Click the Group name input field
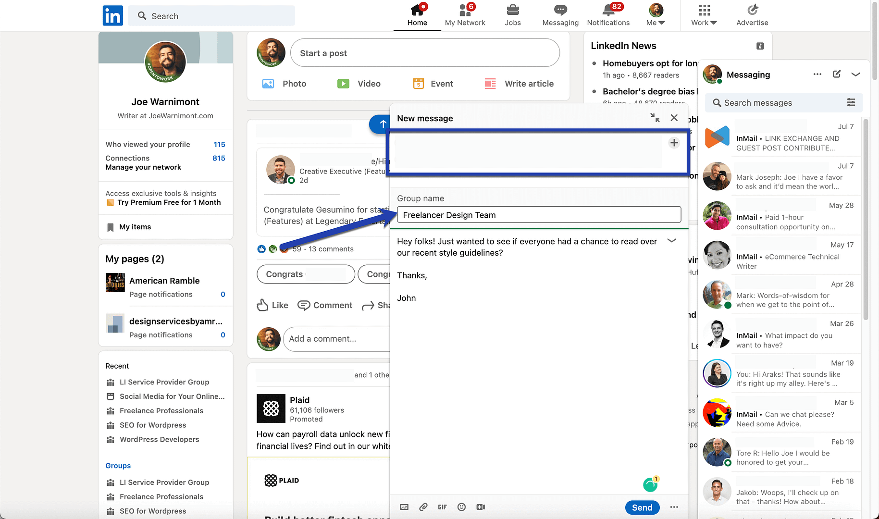This screenshot has width=879, height=519. [538, 215]
